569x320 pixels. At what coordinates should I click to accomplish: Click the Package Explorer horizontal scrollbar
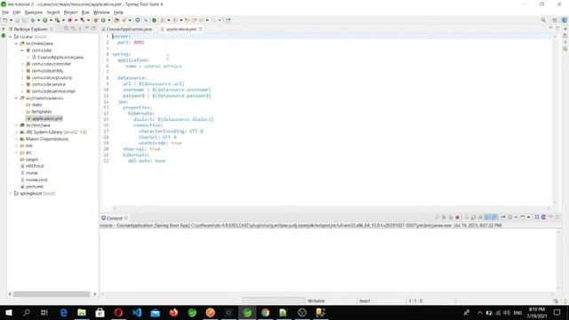pyautogui.click(x=52, y=294)
